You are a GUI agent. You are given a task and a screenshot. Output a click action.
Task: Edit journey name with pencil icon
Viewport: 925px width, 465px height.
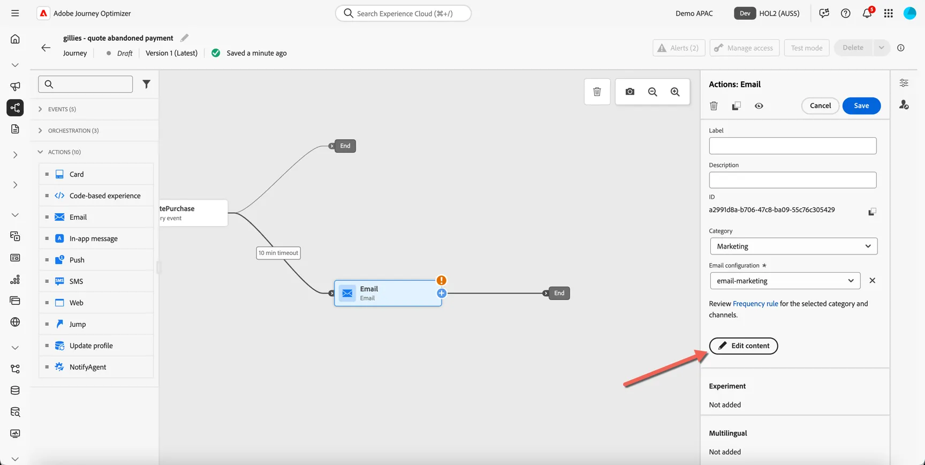(x=185, y=37)
